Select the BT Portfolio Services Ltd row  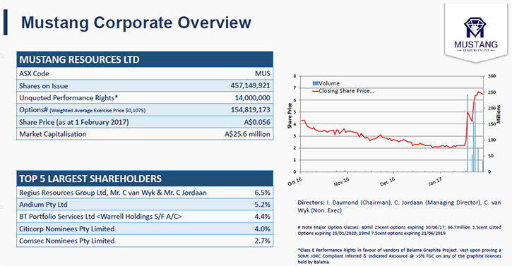click(x=145, y=217)
